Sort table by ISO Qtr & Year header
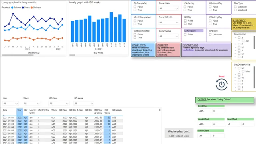Viewport: 256px width, 144px height. (76, 110)
